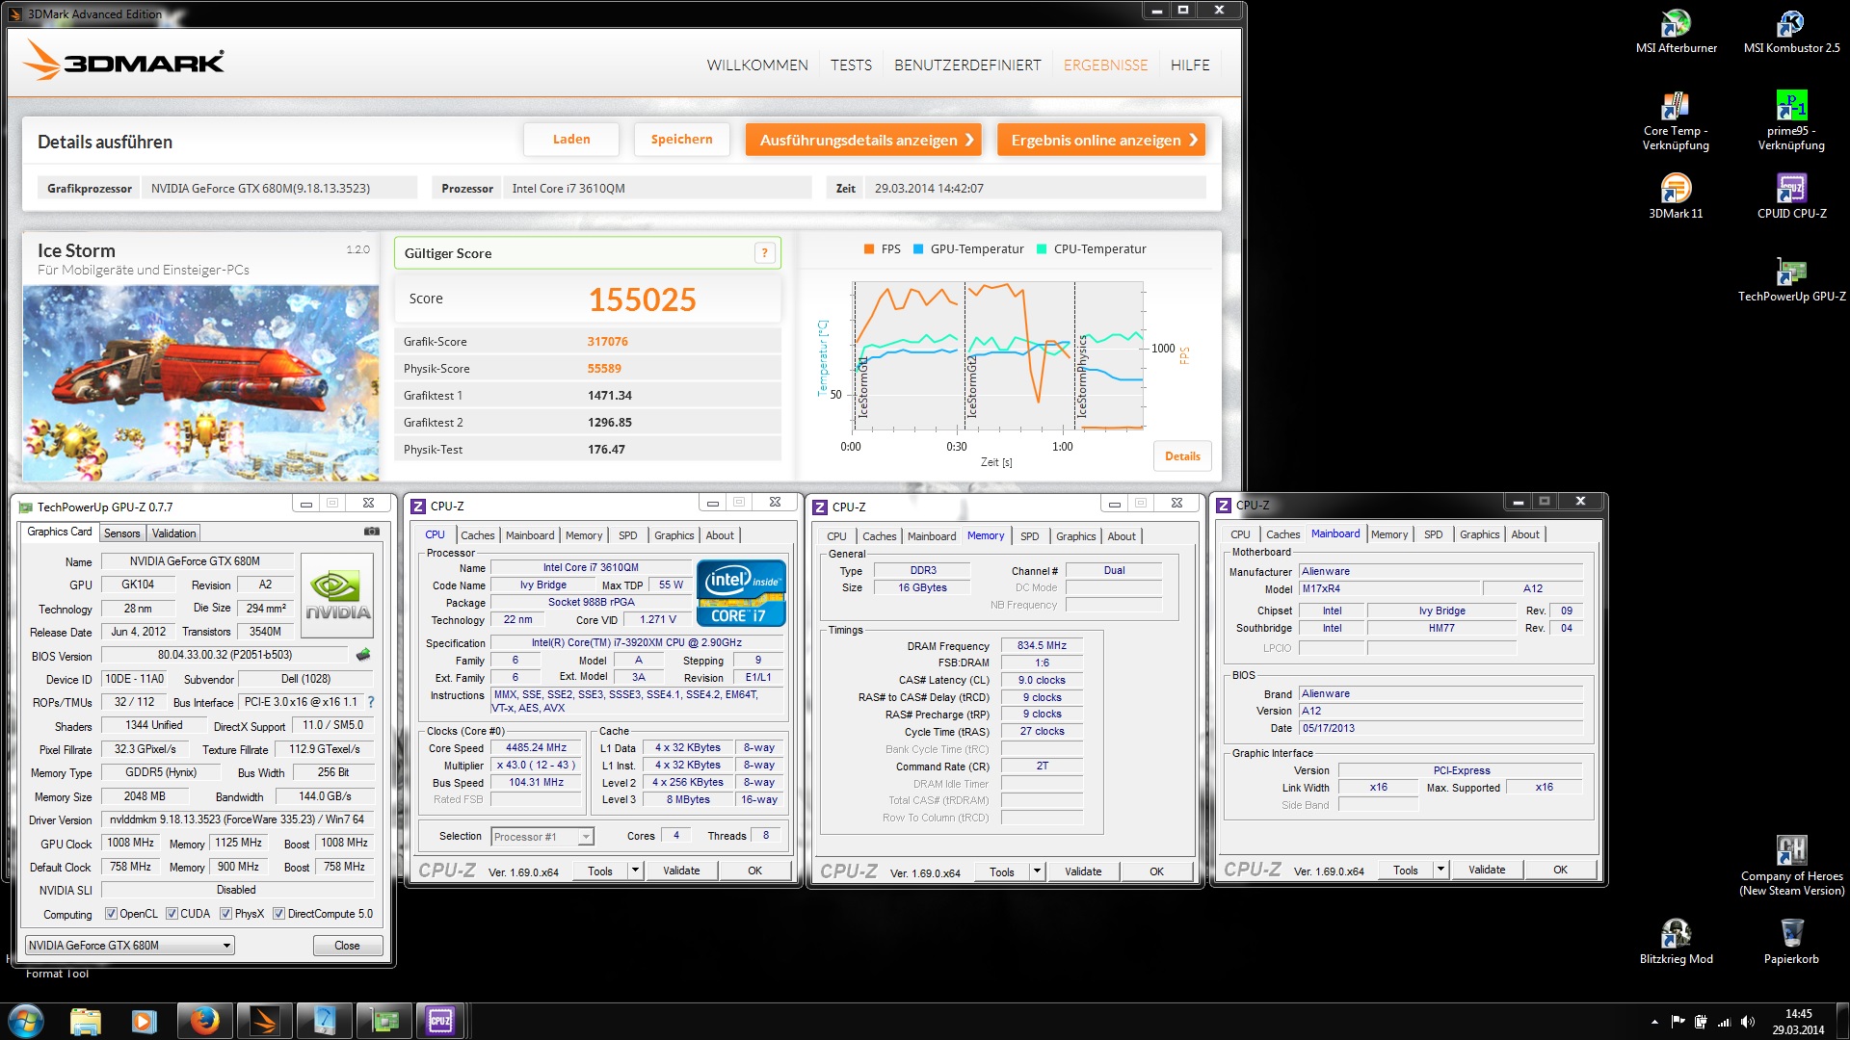Viewport: 1850px width, 1040px height.
Task: Show hidden tray icons arrow
Action: [1654, 1022]
